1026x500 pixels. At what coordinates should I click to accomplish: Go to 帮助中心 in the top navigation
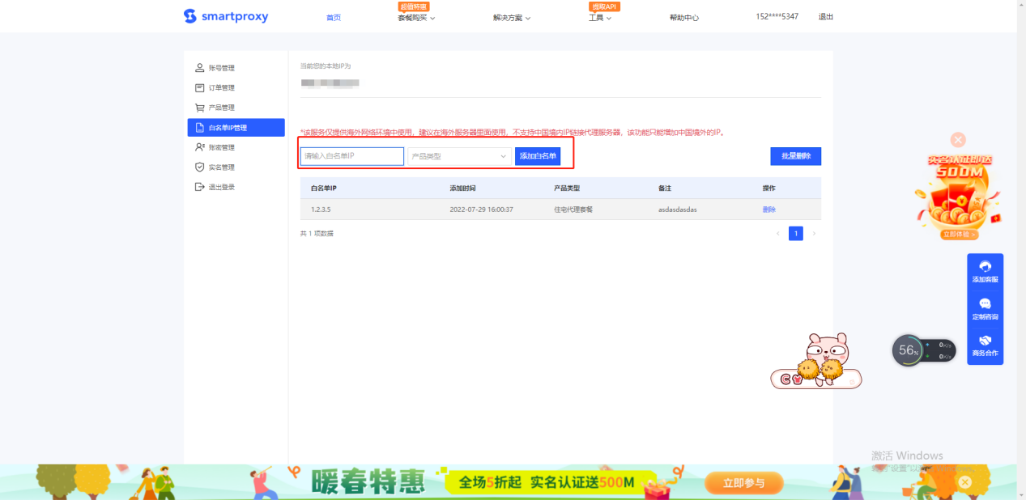[x=684, y=18]
